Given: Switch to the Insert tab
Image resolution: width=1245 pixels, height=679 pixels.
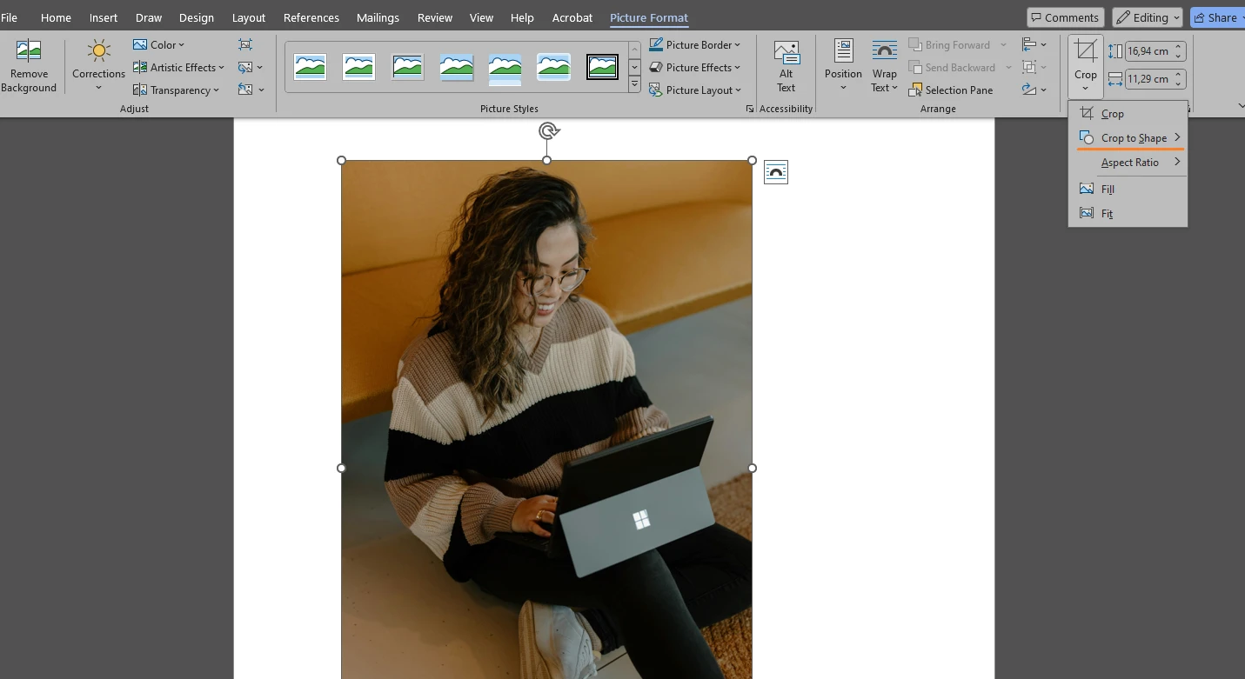Looking at the screenshot, I should 104,17.
